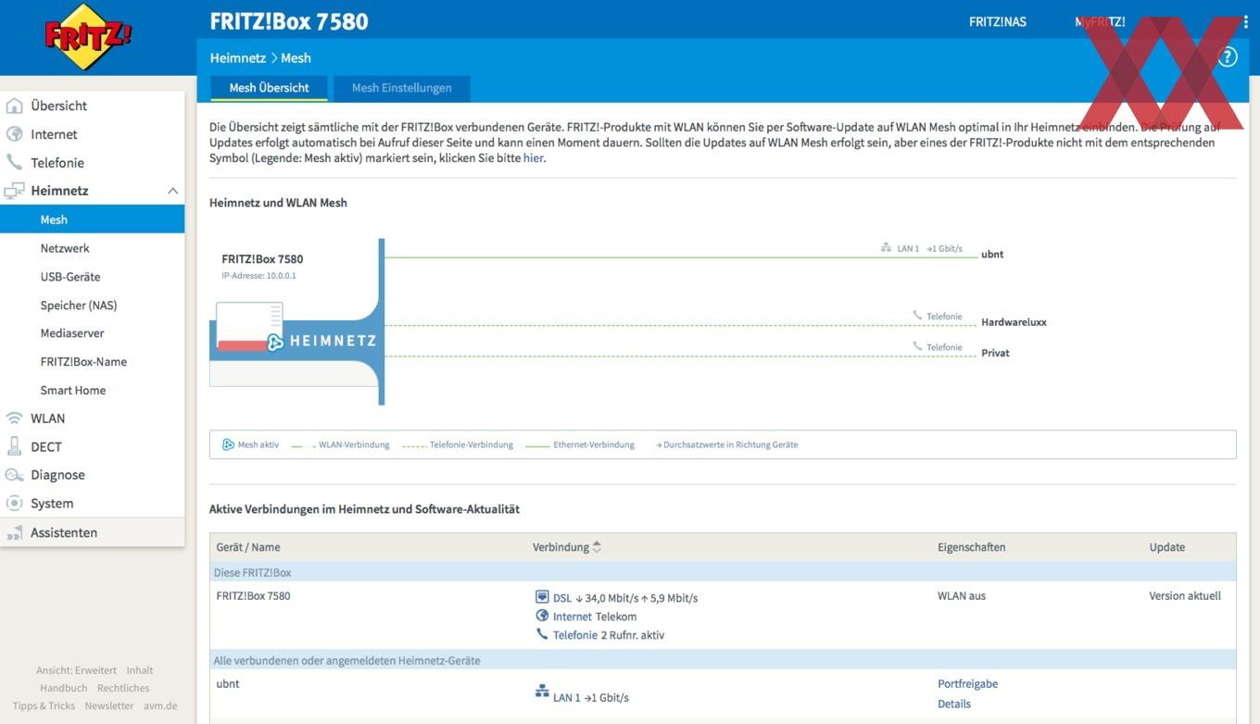Image resolution: width=1260 pixels, height=724 pixels.
Task: Open the Newsletter footer link
Action: [x=109, y=705]
